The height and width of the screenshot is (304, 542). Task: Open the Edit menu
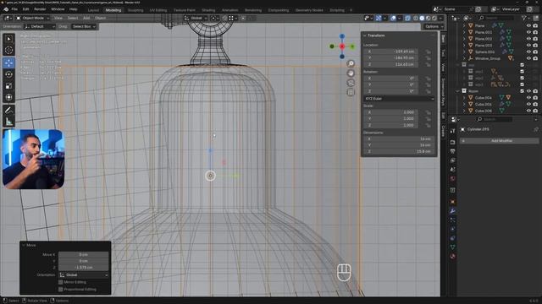pos(25,9)
